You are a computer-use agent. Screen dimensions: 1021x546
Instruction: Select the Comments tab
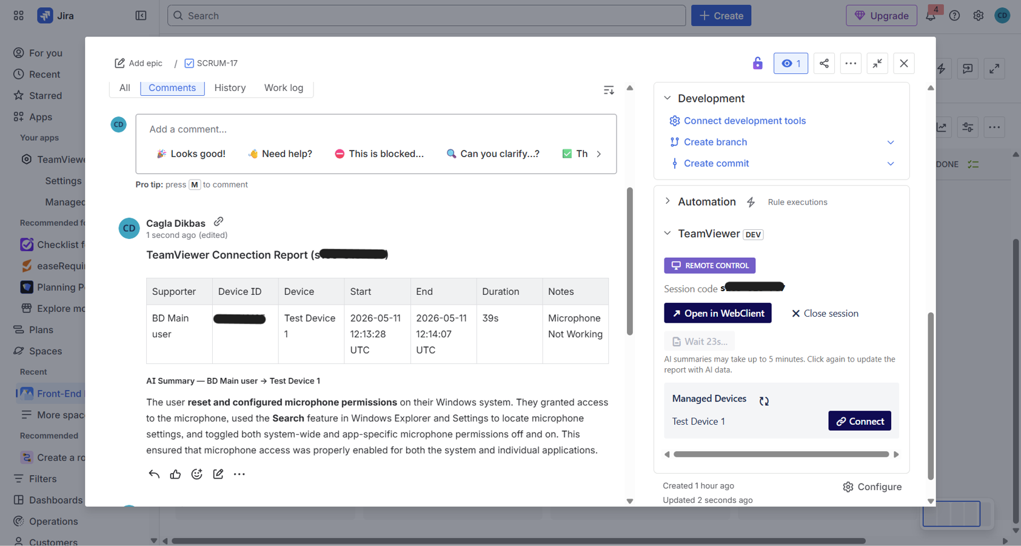pyautogui.click(x=172, y=87)
